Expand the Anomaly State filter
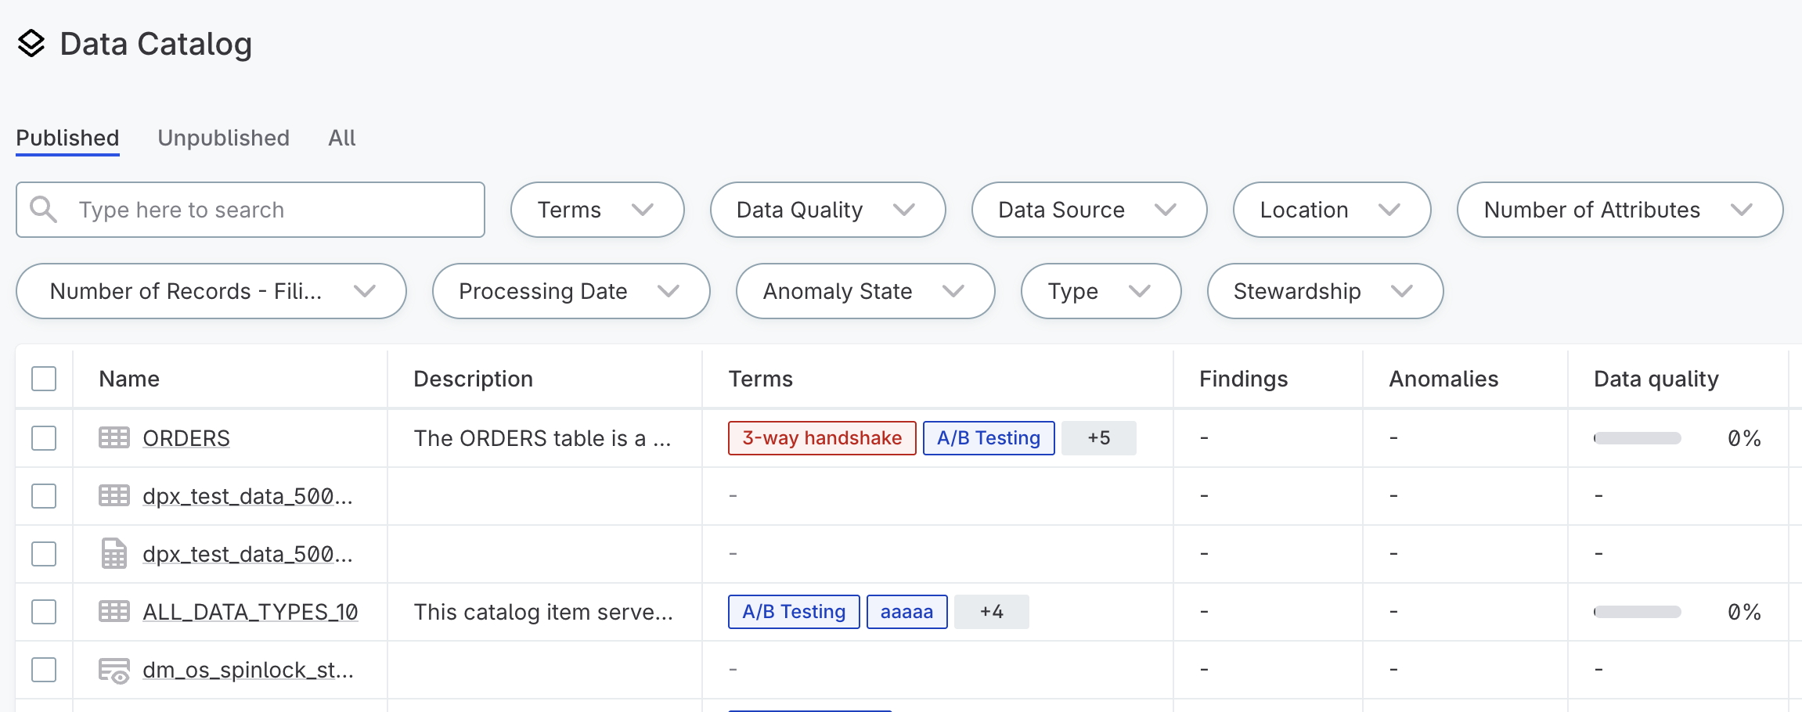The image size is (1802, 712). click(x=864, y=290)
